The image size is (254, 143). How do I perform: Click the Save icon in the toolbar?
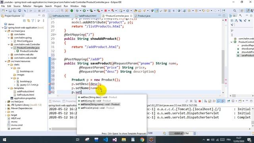pos(10,11)
